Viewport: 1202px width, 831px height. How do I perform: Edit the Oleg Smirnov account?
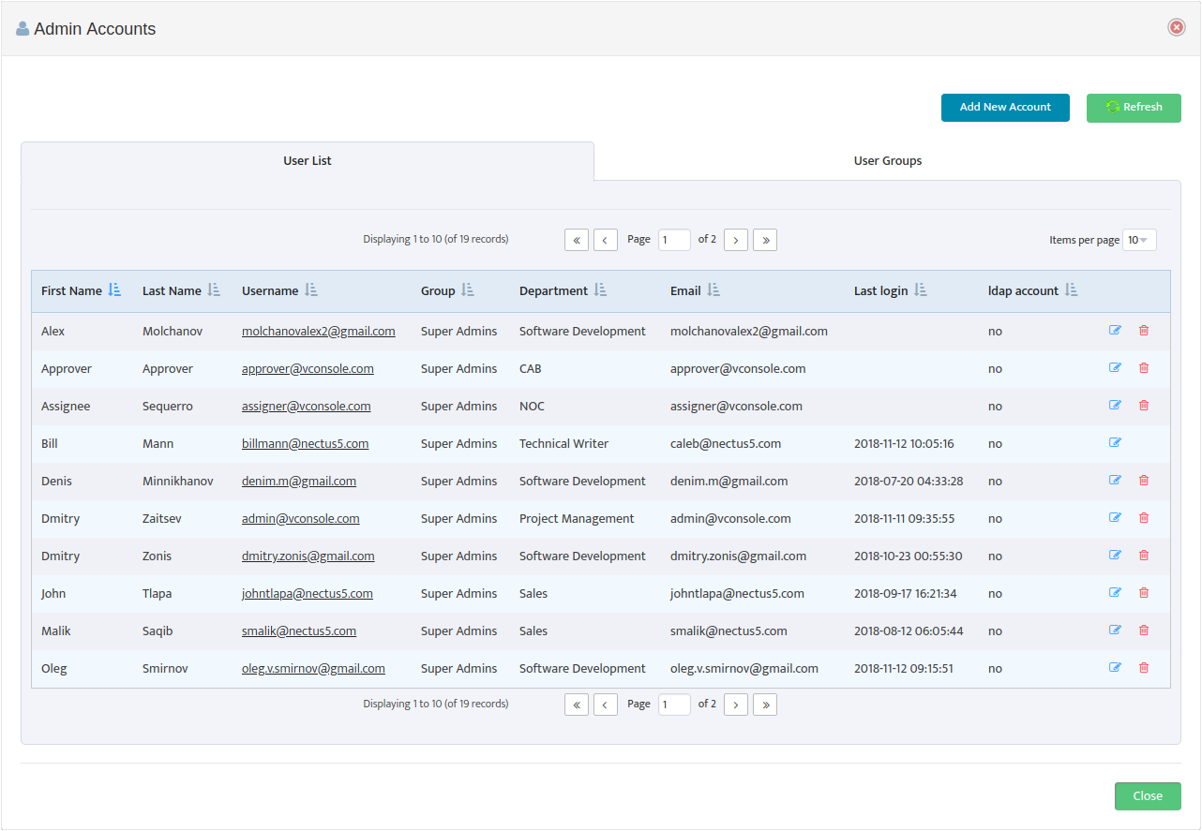coord(1115,668)
